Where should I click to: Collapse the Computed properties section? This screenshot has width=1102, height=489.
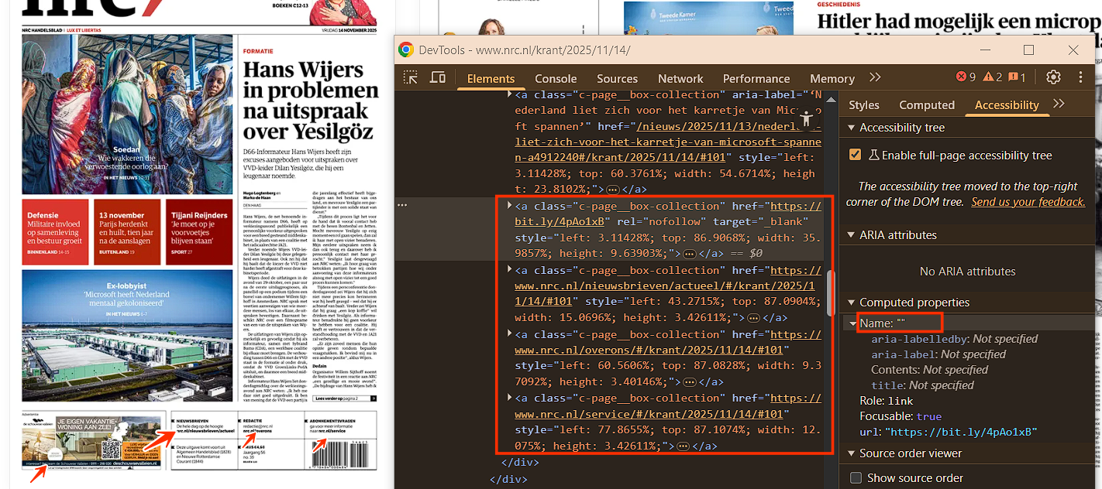click(852, 303)
